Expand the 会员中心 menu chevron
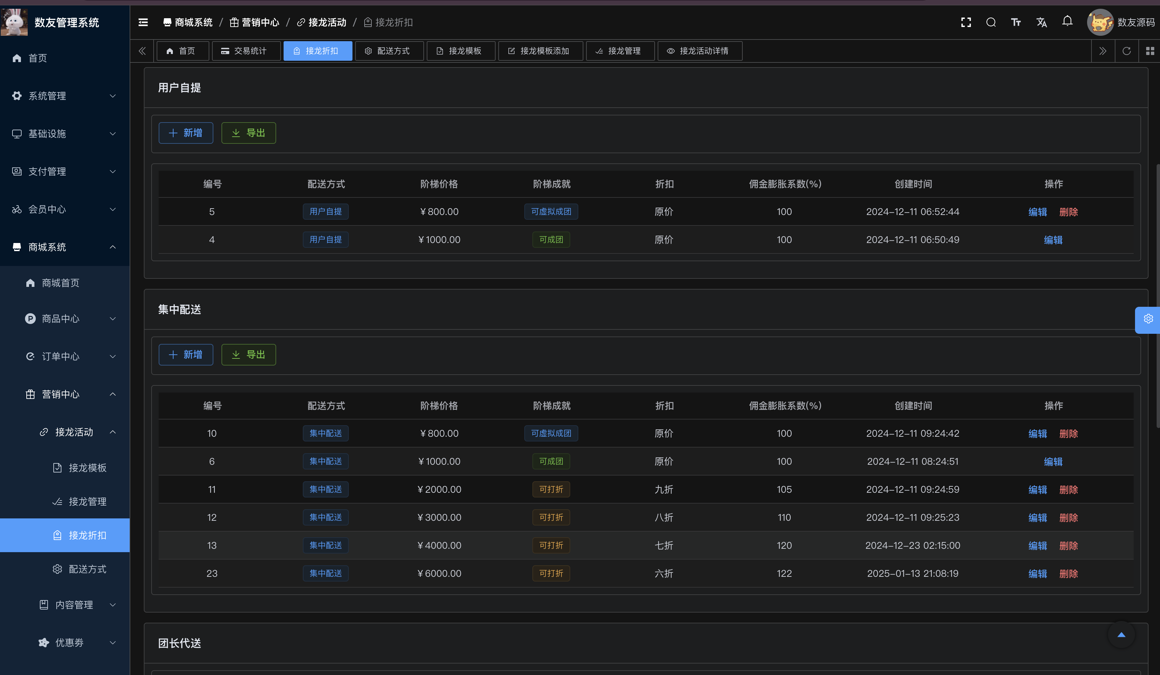Viewport: 1160px width, 675px height. coord(113,209)
